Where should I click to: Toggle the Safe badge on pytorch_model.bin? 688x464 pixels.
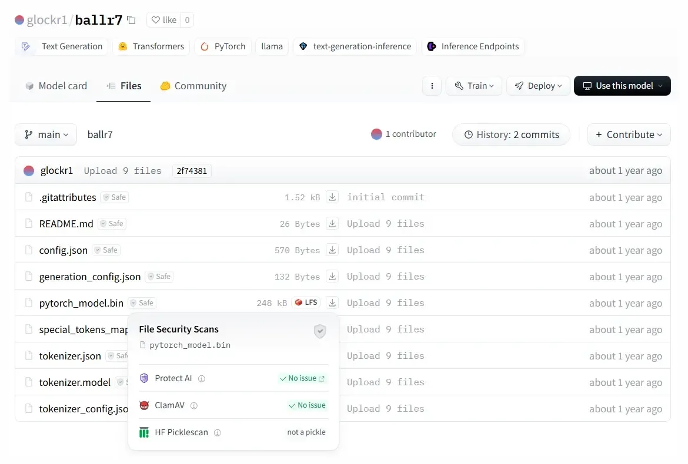pos(142,303)
